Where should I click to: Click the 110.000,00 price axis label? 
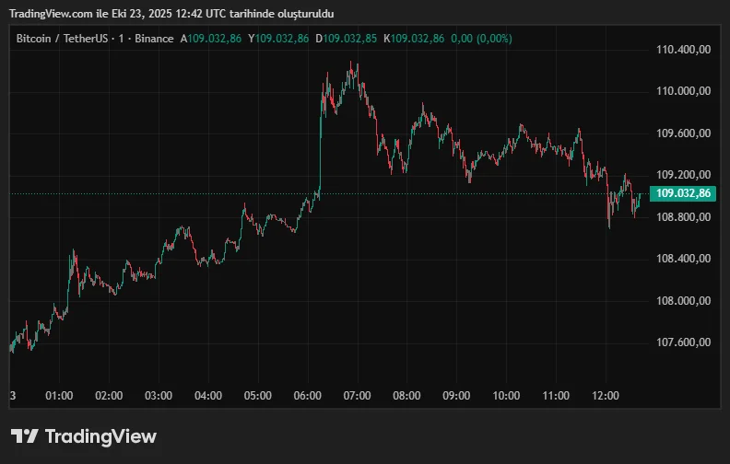click(x=683, y=91)
